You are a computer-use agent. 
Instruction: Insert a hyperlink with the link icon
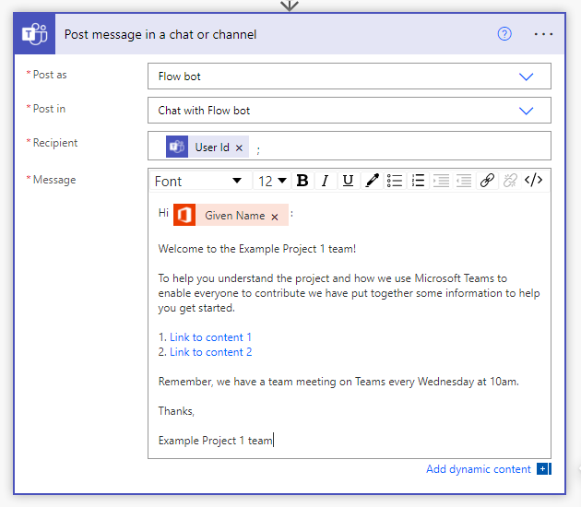point(487,181)
